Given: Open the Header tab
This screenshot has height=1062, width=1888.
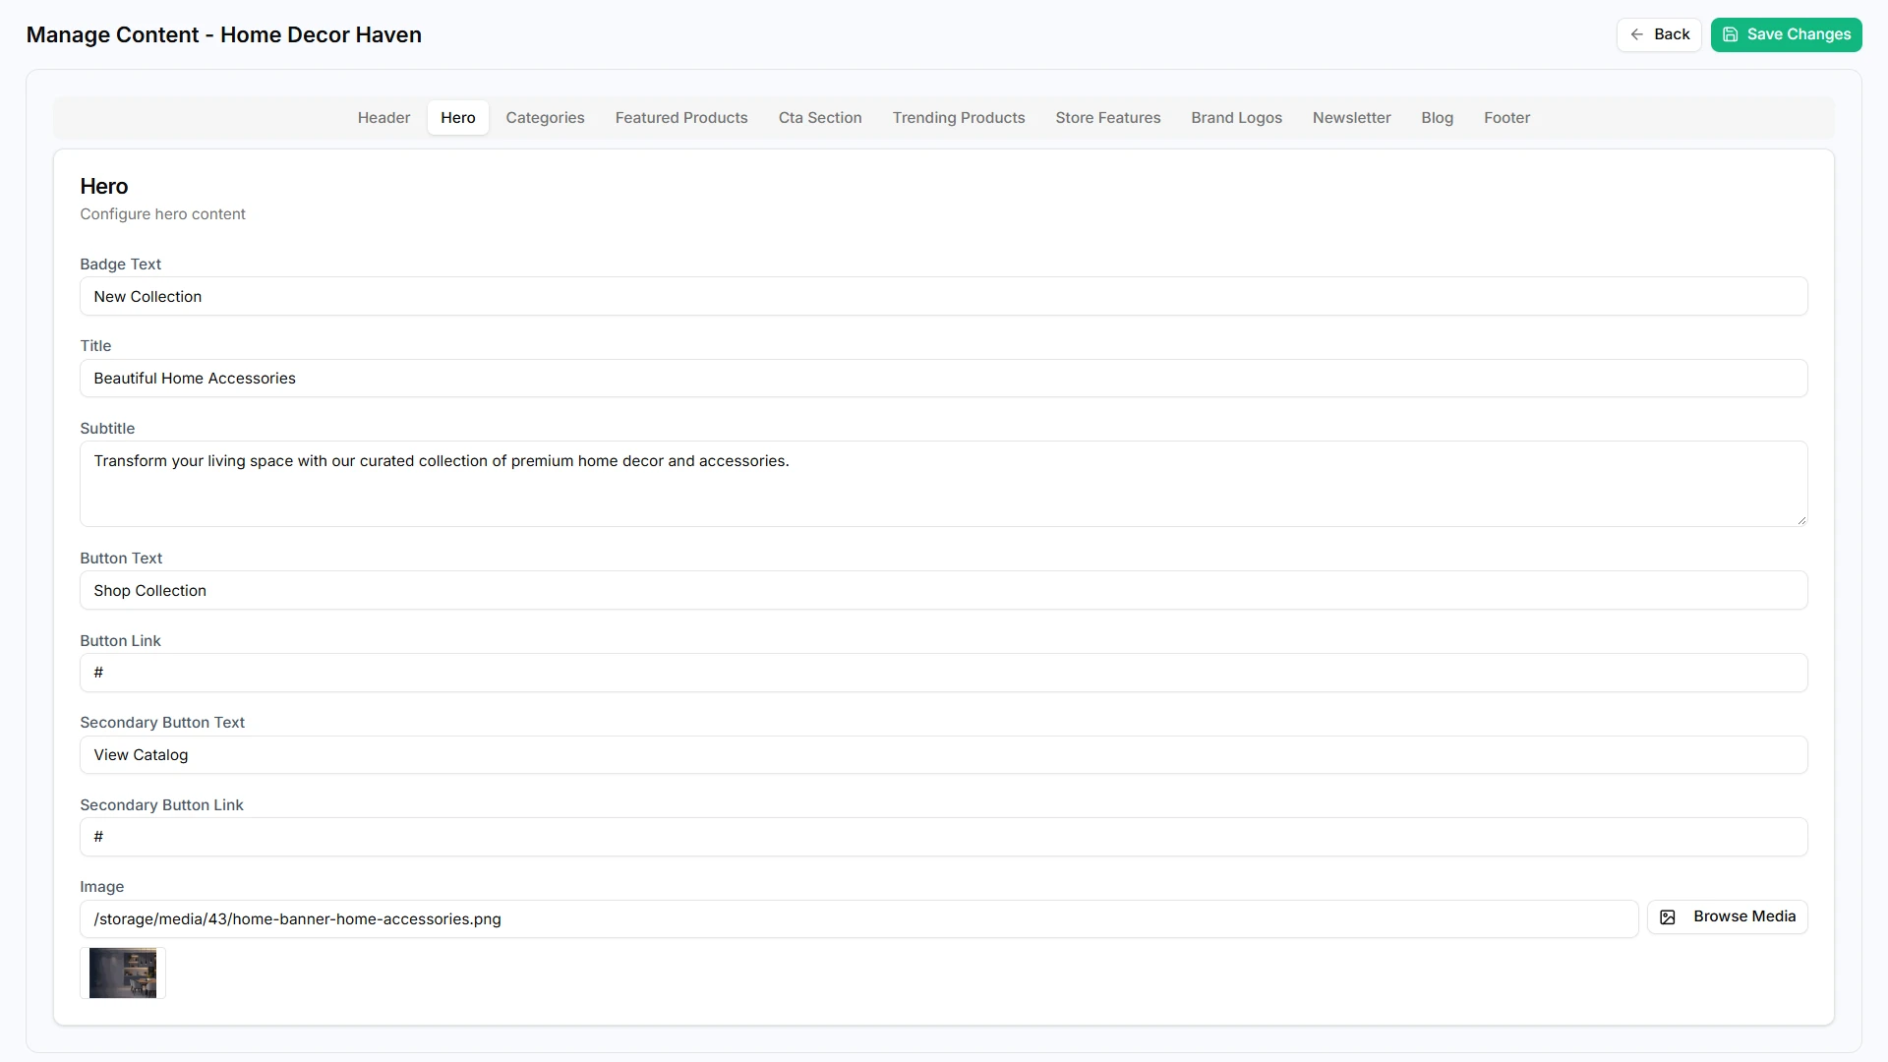Looking at the screenshot, I should (383, 118).
